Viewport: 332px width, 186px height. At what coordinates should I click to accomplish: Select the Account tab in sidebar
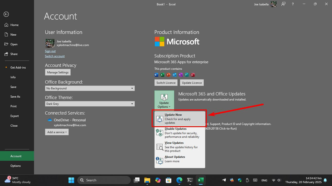point(17,156)
